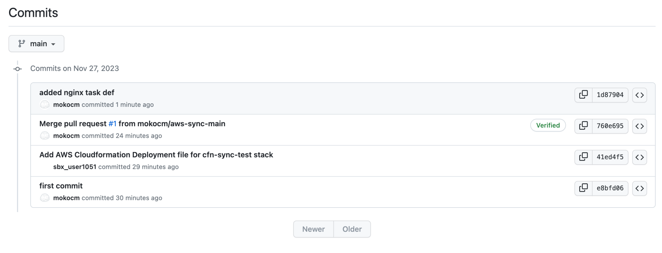This screenshot has height=253, width=662.
Task: Open commit titled 'added nginx task def'
Action: pos(77,93)
